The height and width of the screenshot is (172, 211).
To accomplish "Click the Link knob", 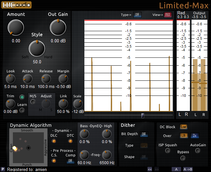I will click(63, 104).
